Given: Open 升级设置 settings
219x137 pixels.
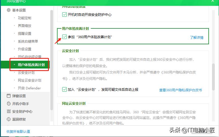Looking at the screenshot, I should point(25,49).
